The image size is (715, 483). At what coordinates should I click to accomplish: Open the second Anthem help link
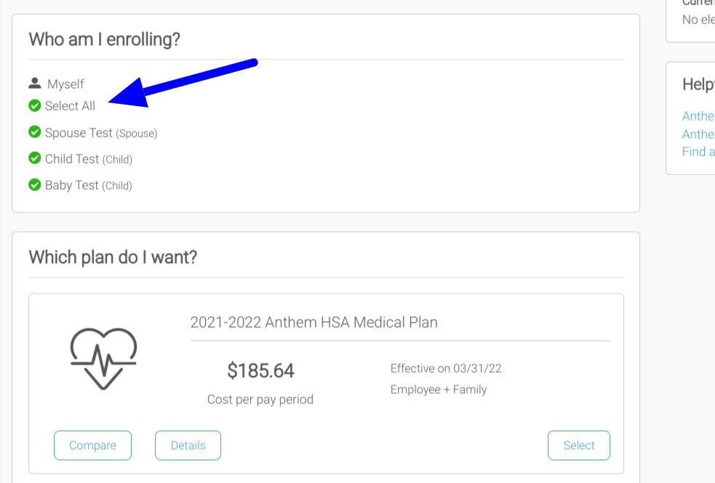click(x=698, y=134)
